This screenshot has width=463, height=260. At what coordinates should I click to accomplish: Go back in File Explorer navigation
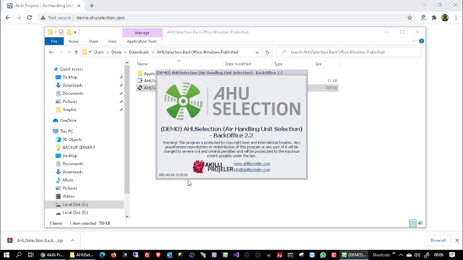[51, 52]
